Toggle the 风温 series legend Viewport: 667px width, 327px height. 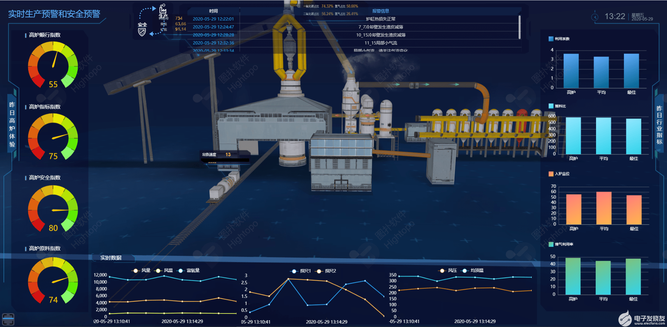tap(164, 270)
